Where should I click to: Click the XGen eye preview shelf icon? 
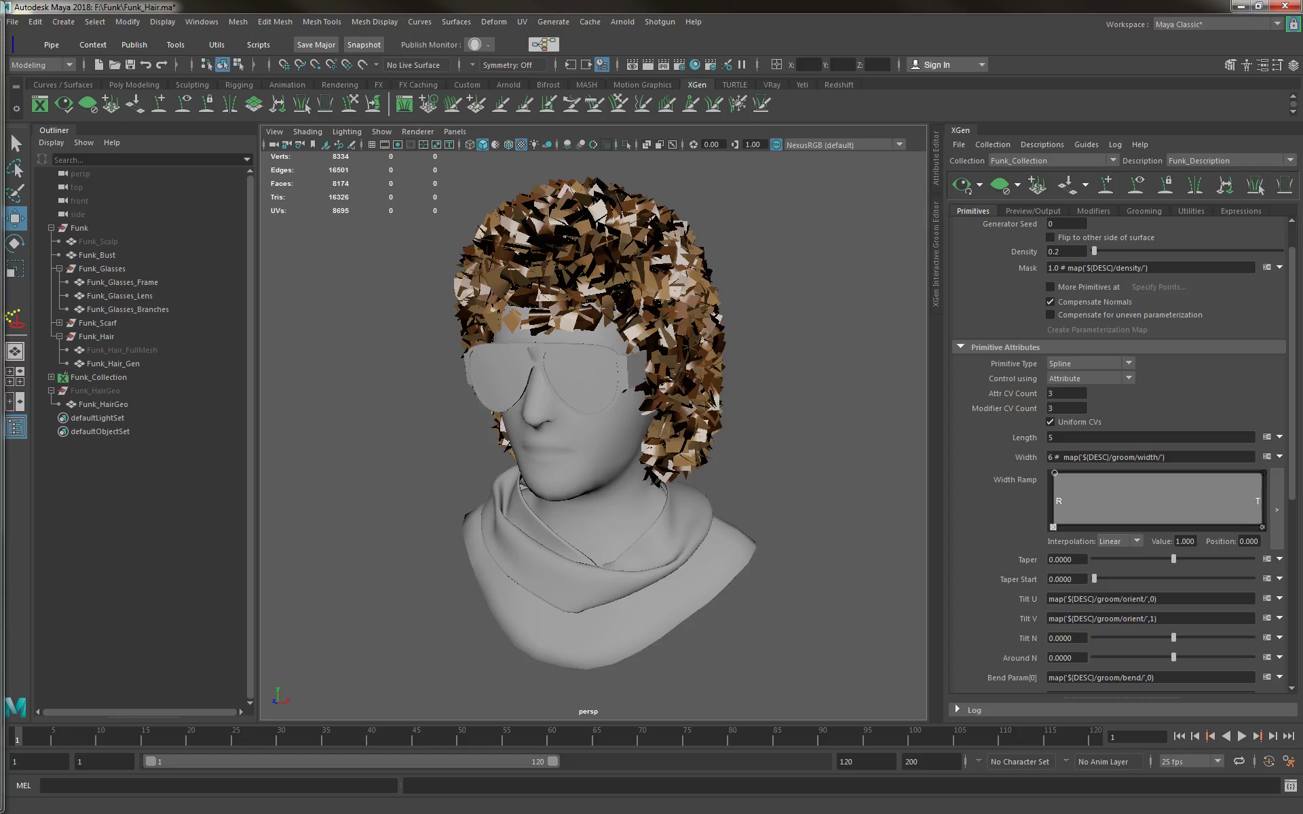(64, 104)
